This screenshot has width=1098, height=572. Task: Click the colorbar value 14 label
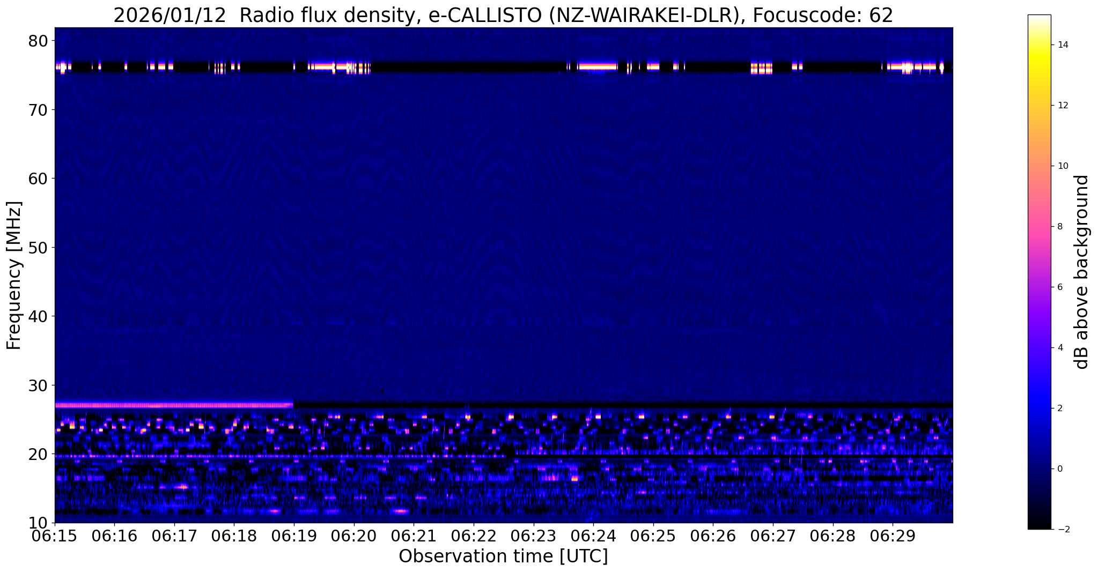tap(1062, 45)
